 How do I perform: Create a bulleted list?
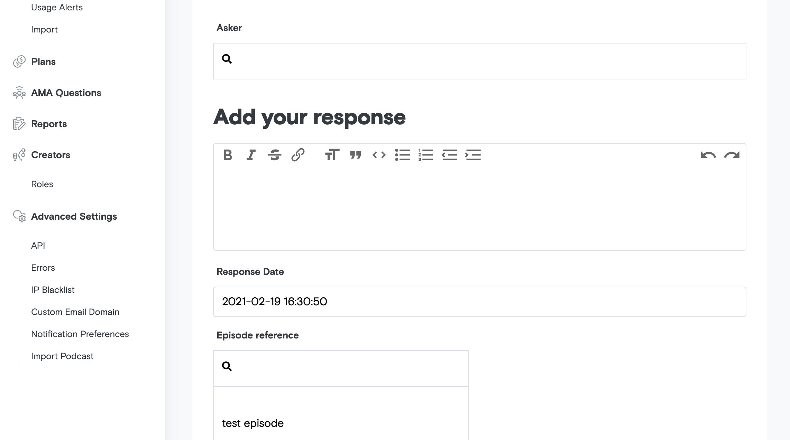click(x=403, y=155)
